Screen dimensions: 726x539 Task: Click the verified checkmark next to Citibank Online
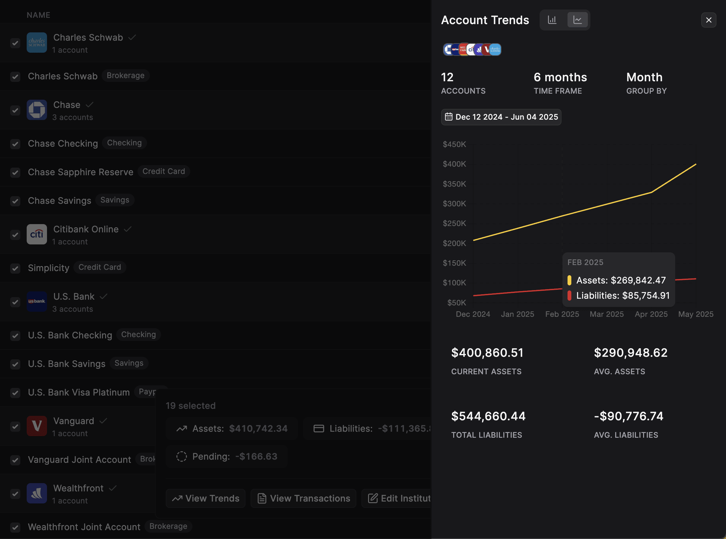tap(128, 229)
